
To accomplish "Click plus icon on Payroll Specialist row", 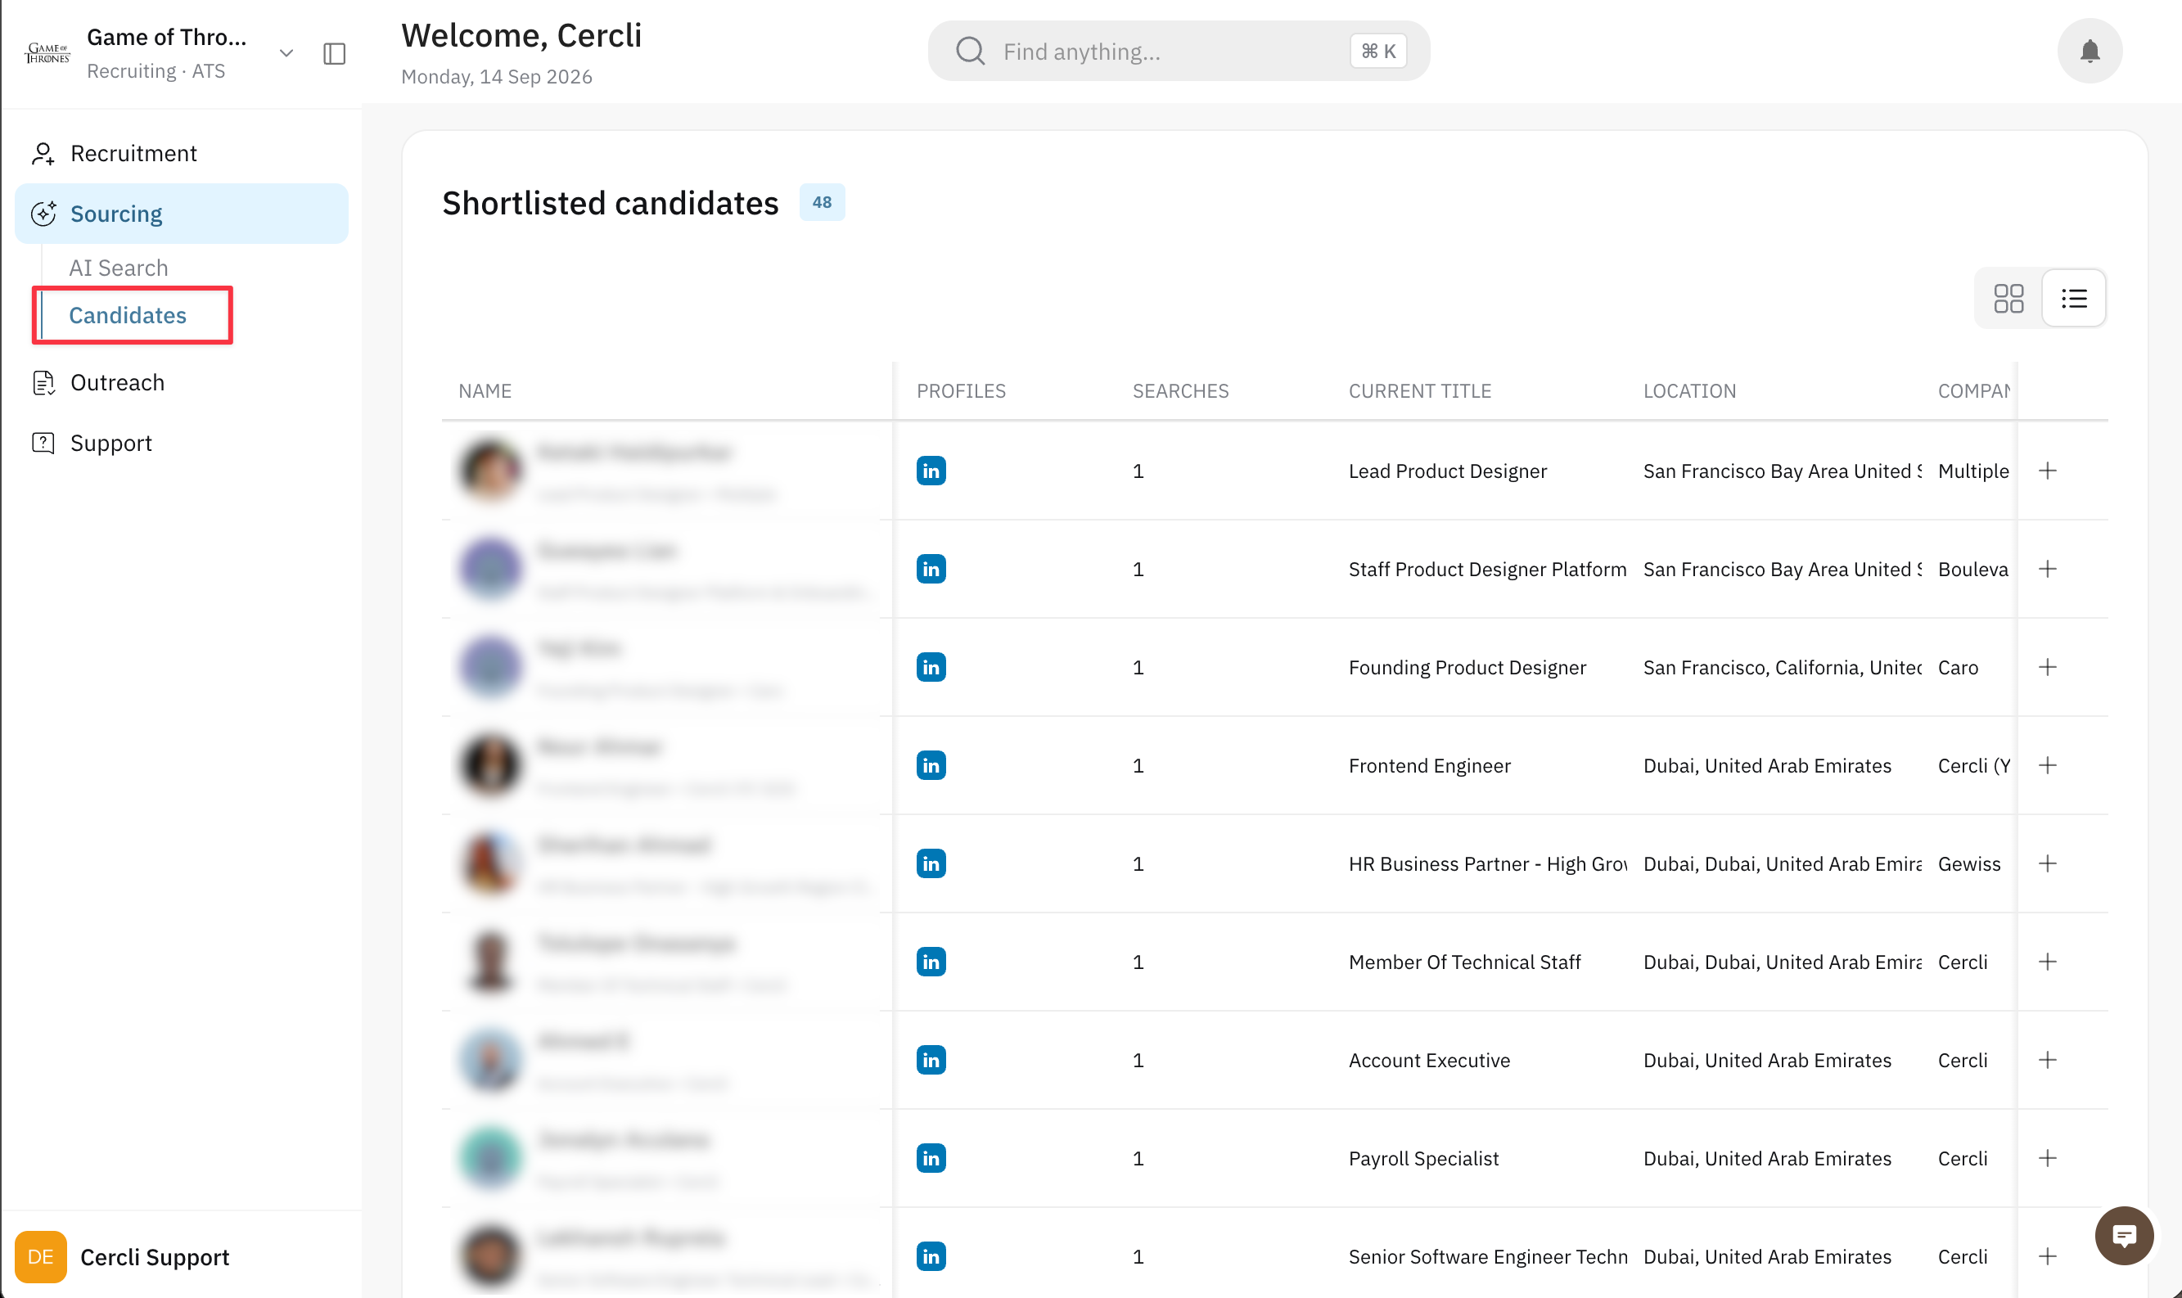I will pos(2047,1158).
